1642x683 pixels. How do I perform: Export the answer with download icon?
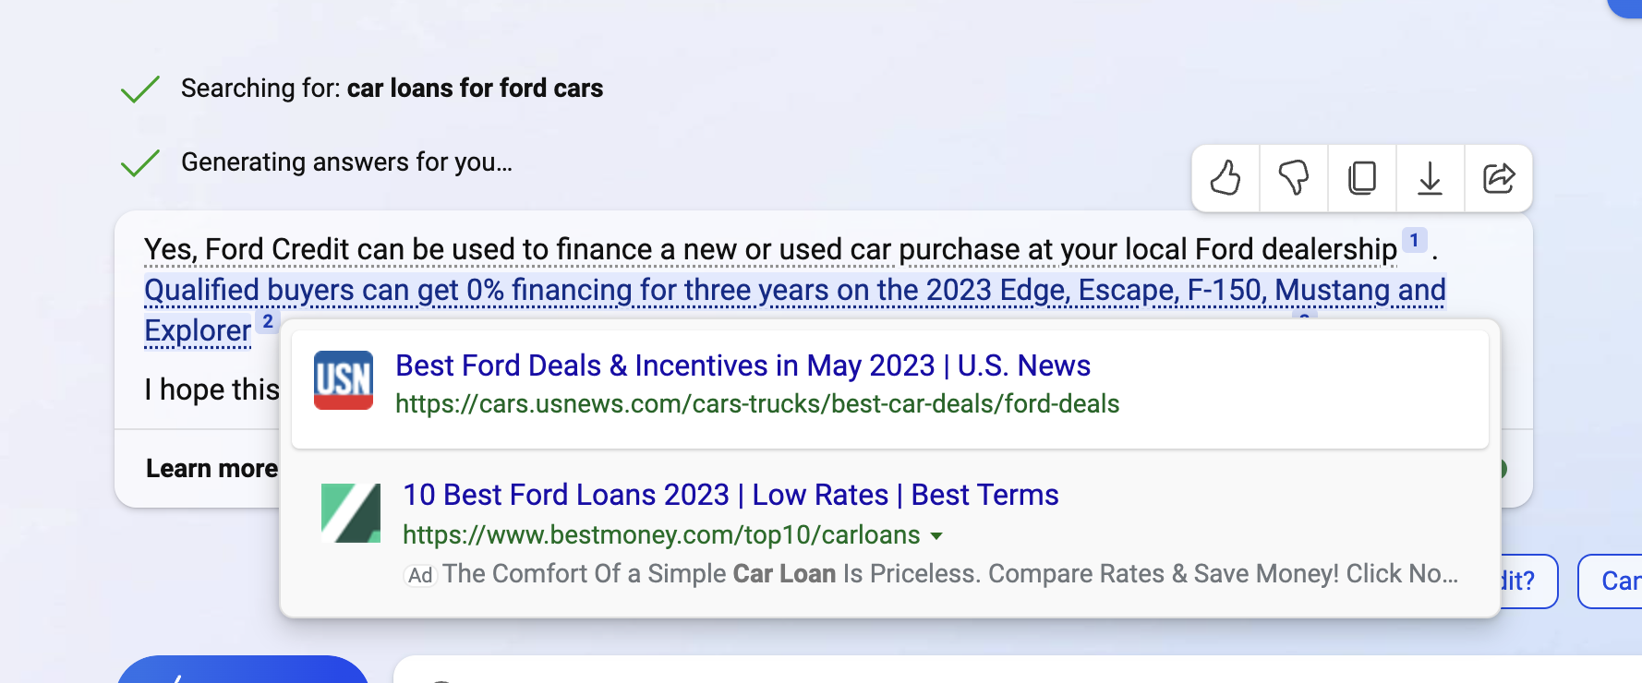coord(1430,178)
